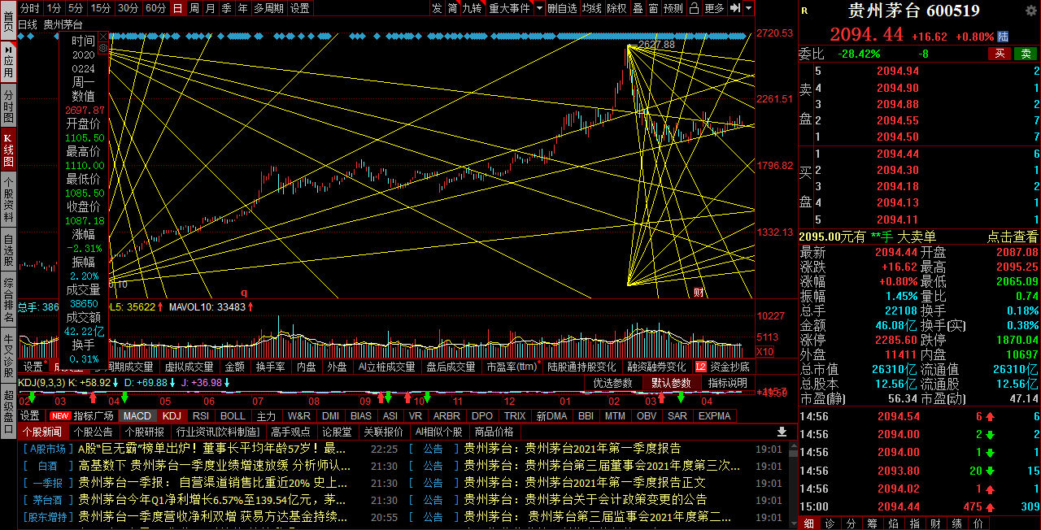Click the R margin-trading marker icon
This screenshot has height=530, width=1041.
coord(804,11)
